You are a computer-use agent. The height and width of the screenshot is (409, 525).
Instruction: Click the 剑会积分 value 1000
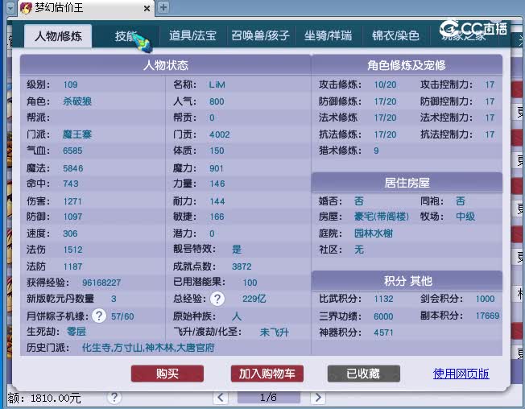(486, 299)
